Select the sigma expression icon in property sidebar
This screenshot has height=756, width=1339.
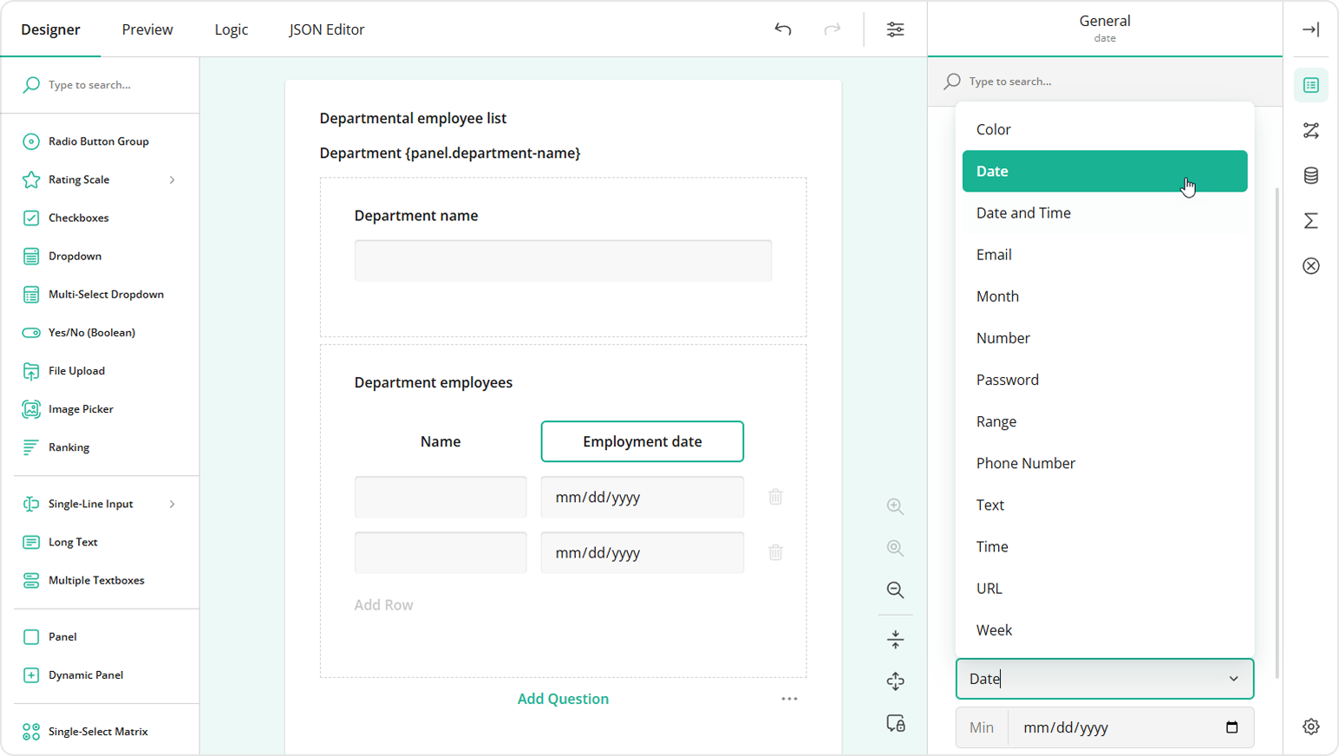point(1311,220)
